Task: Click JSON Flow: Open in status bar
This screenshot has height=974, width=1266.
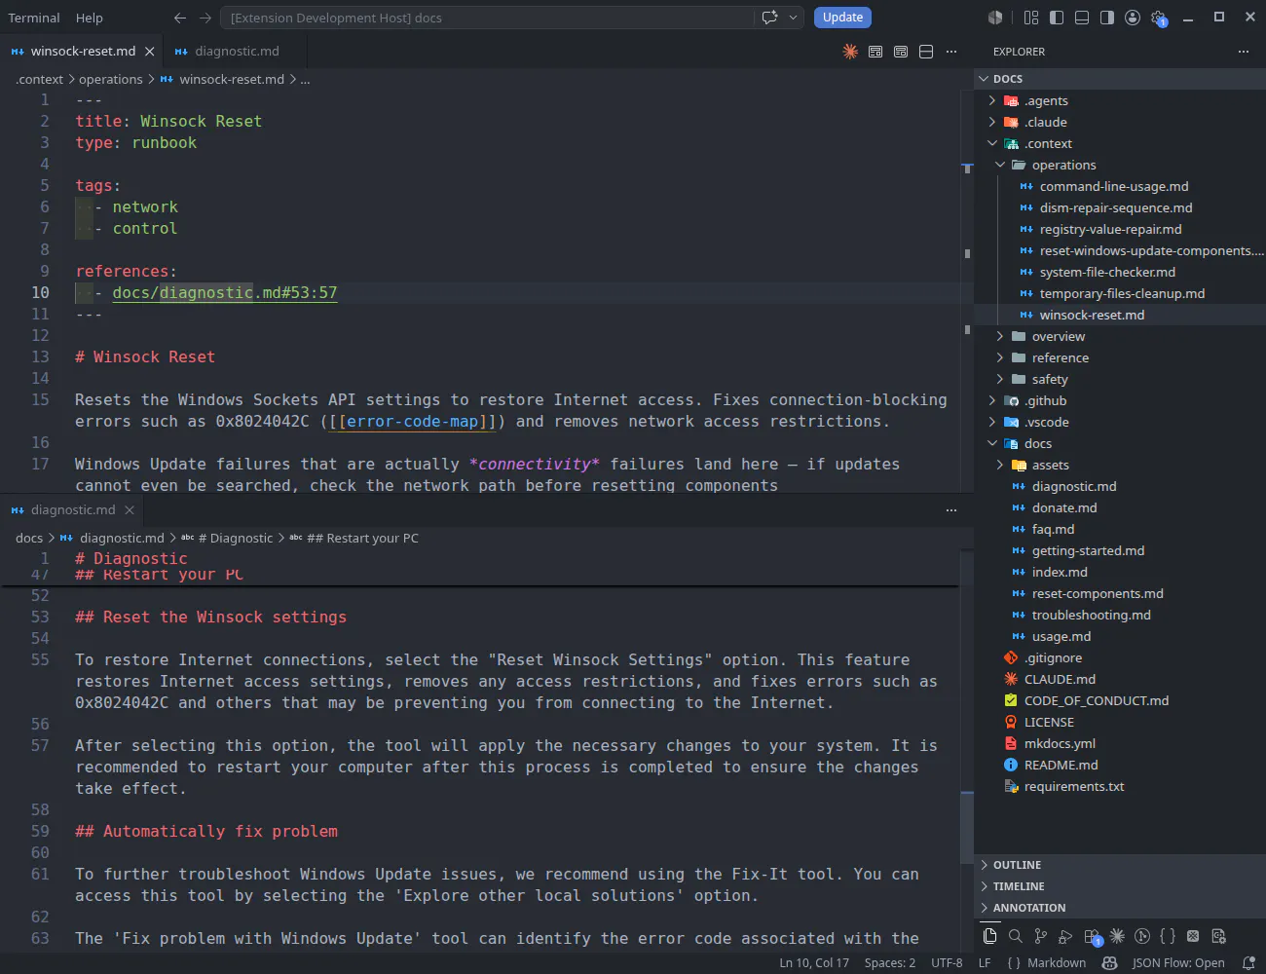Action: [1178, 963]
